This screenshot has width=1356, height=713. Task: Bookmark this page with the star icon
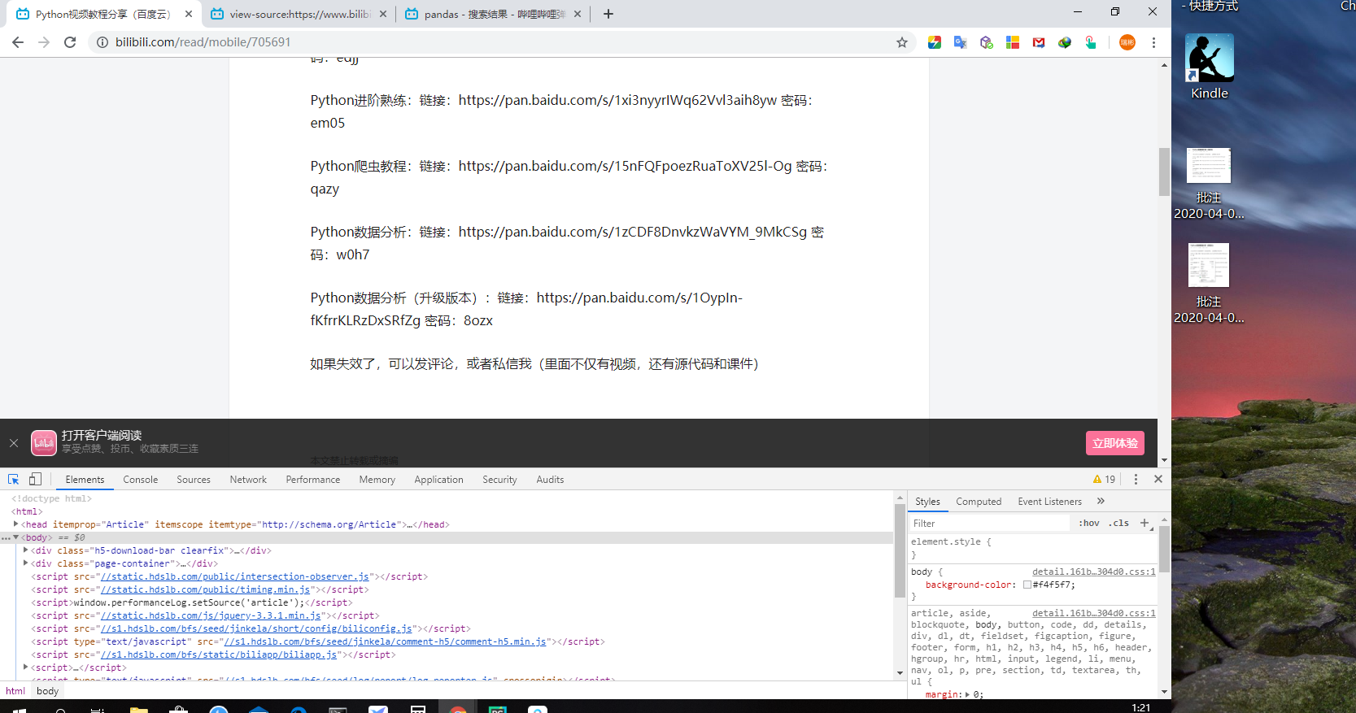(901, 42)
